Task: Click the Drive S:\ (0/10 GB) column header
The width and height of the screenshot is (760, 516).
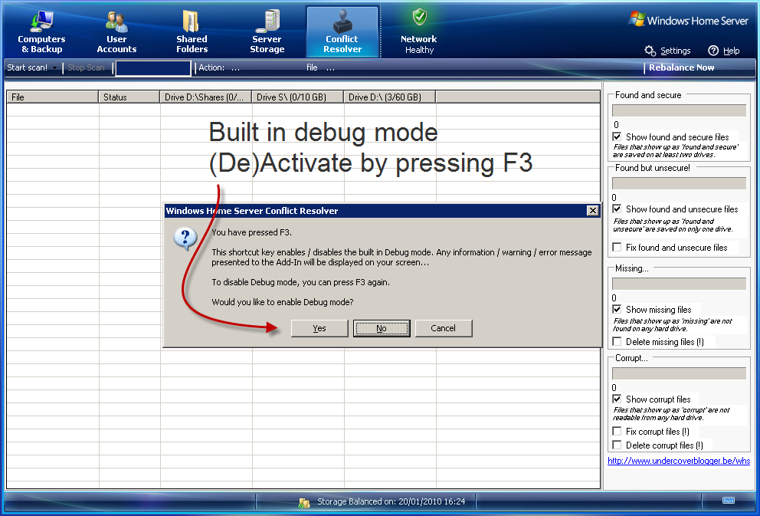Action: pyautogui.click(x=297, y=97)
